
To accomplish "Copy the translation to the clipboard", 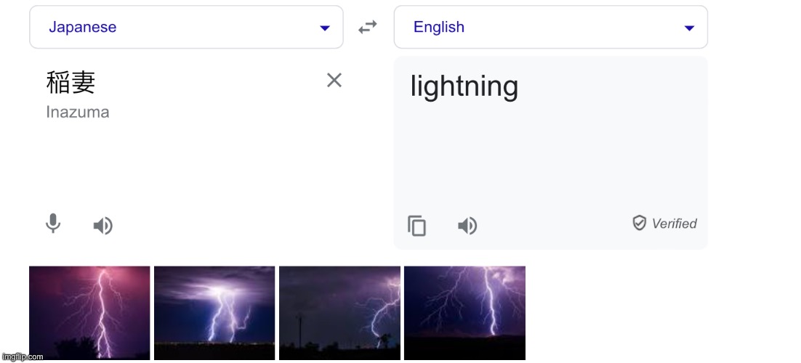I will coord(416,225).
